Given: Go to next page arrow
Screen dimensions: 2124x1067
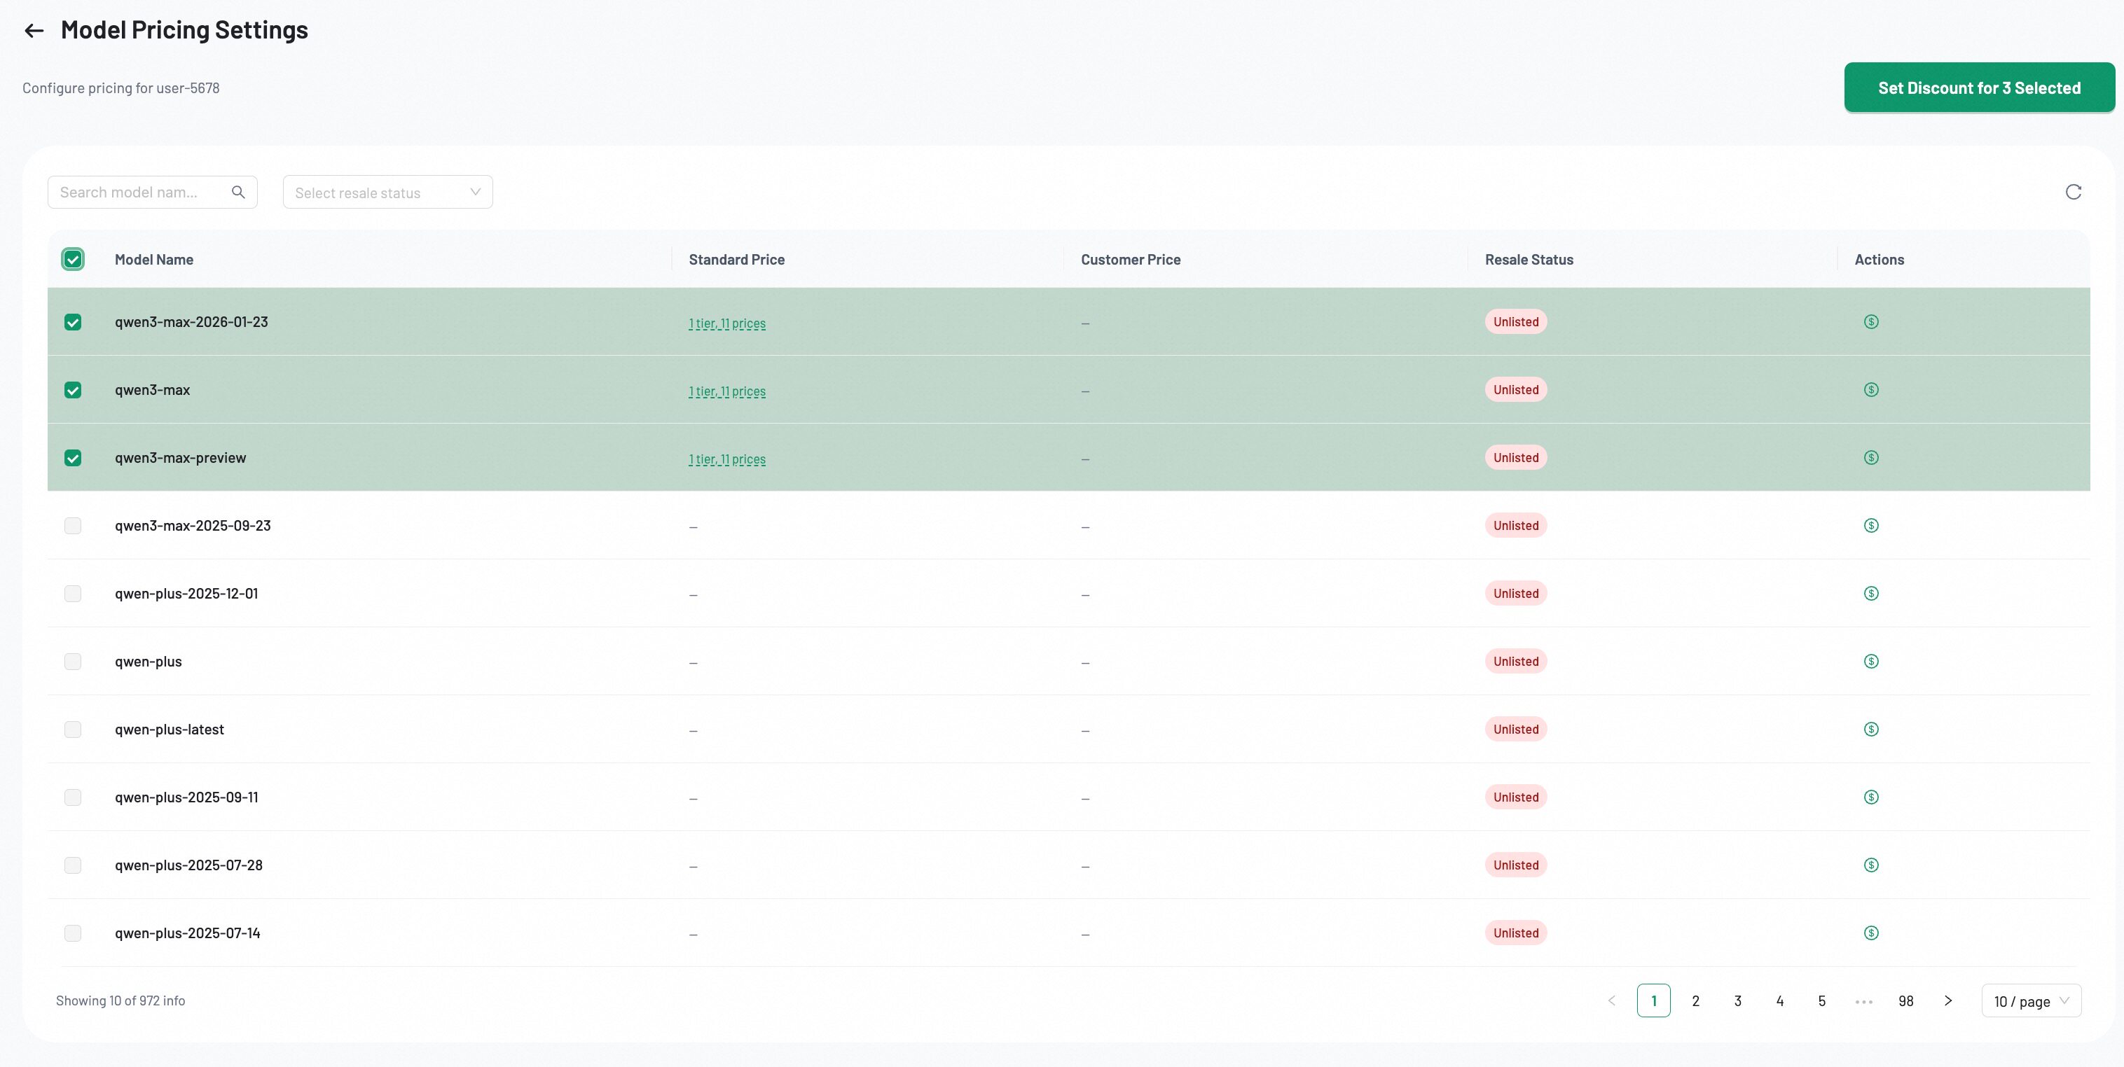Looking at the screenshot, I should coord(1947,1001).
